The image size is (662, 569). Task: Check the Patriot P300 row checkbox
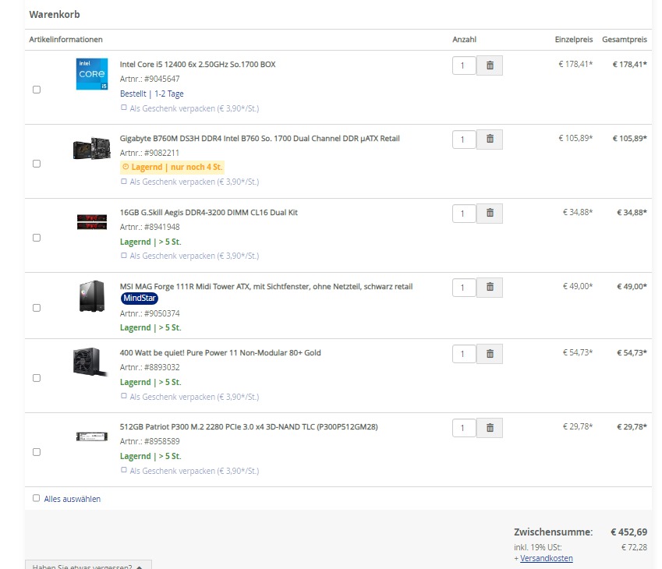[37, 452]
